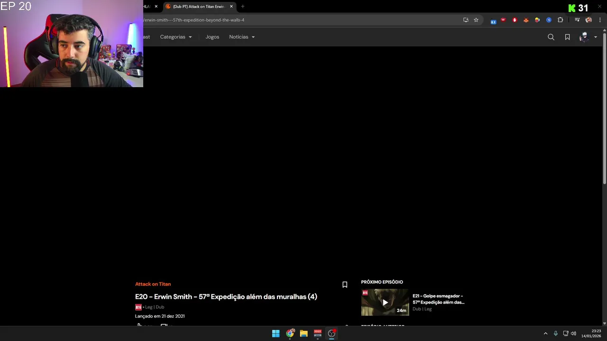The image size is (607, 341).
Task: Open the Jogos menu item
Action: click(x=212, y=37)
